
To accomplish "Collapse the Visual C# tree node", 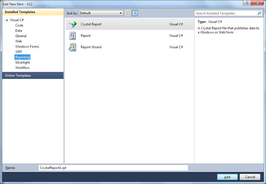I will 7,20.
